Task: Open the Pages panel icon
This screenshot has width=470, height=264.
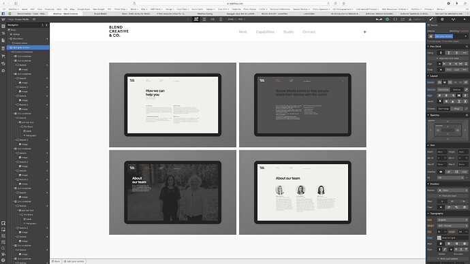Action: tap(3, 41)
